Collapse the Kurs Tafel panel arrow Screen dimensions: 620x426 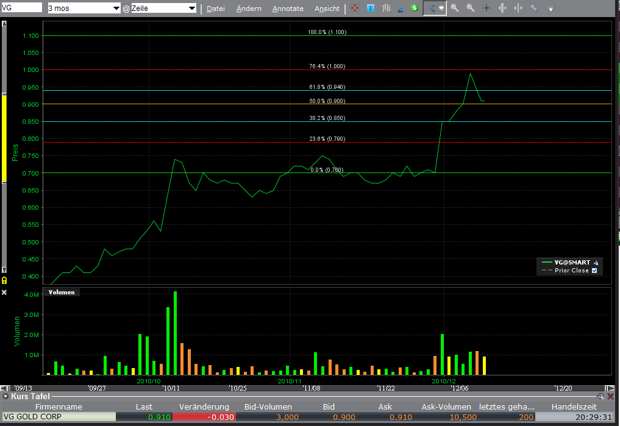(x=5, y=397)
